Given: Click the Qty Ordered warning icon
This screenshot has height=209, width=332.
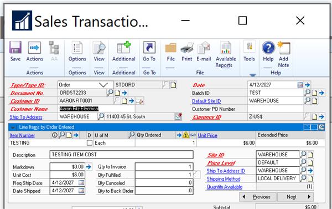Looking at the screenshot, I should [x=186, y=135].
